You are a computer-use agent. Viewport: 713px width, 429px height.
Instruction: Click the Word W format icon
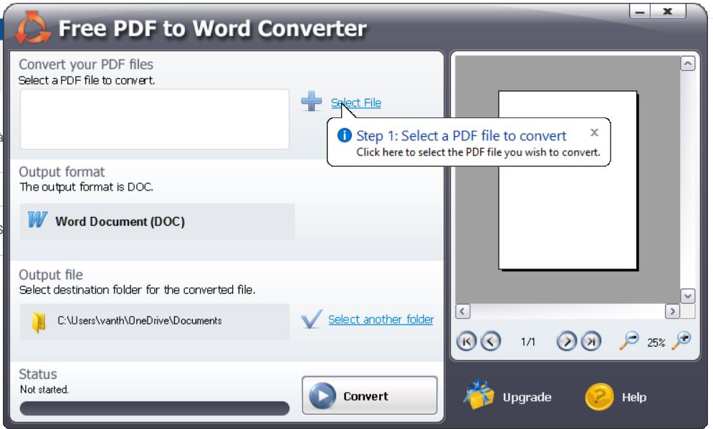pos(37,220)
